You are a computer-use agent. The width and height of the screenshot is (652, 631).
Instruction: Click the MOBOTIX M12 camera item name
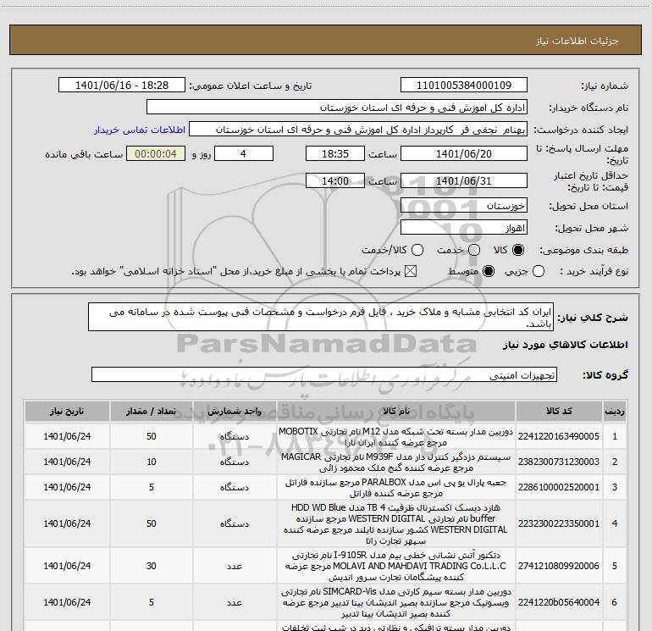click(x=396, y=436)
